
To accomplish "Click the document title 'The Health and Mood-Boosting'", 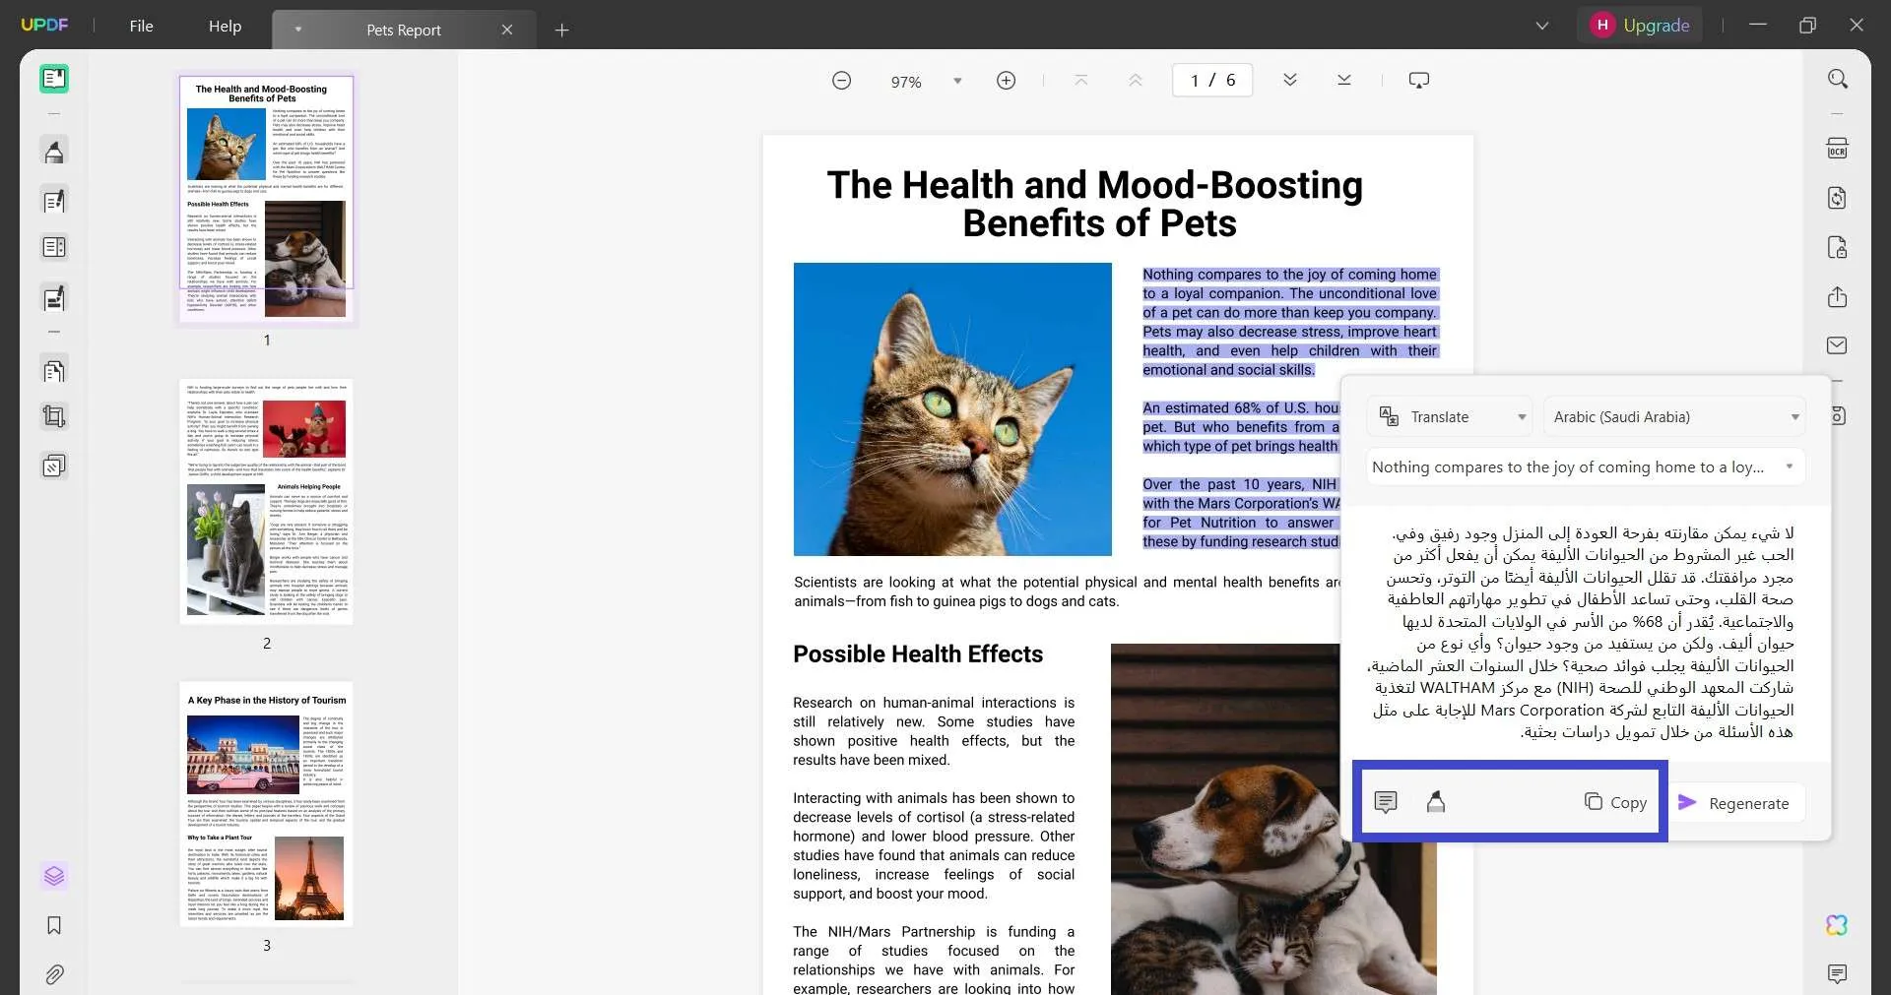I will tap(1094, 185).
